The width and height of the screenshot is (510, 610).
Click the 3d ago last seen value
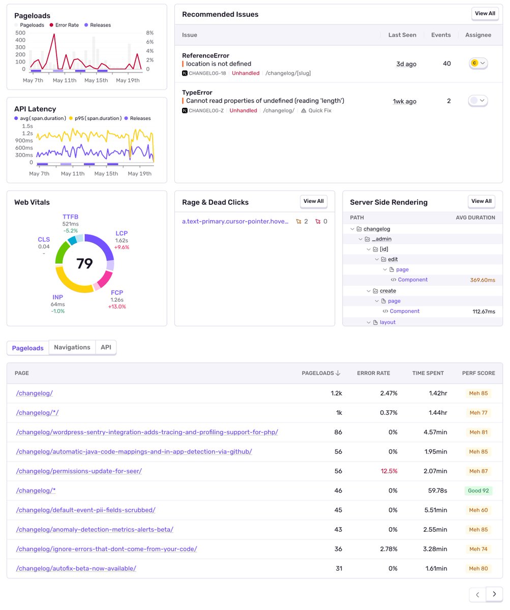pos(406,64)
